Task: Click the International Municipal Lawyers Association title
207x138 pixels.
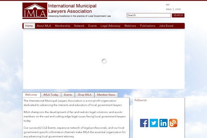Action: (x=72, y=9)
